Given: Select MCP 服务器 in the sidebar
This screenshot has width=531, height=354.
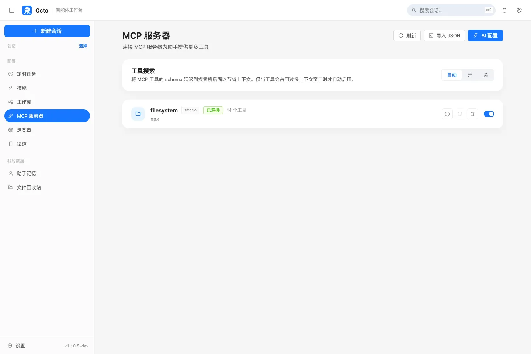Looking at the screenshot, I should click(47, 116).
